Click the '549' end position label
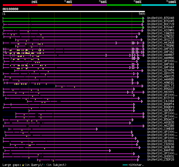179x167 pixels. [x=141, y=14]
